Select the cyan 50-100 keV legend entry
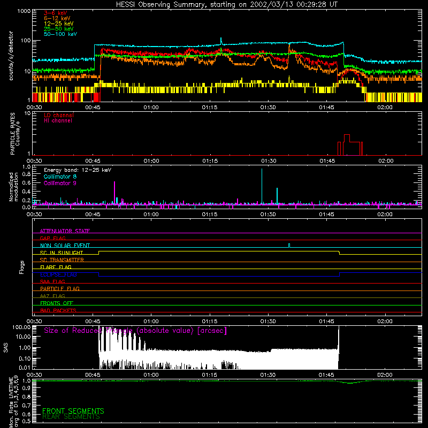 60,34
